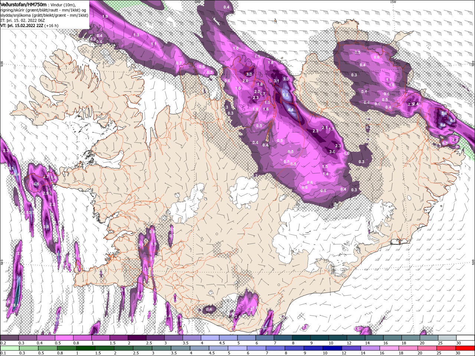Click the VT valid time 22Z line

(22, 26)
